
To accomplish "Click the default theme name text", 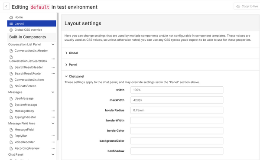I will [x=40, y=7].
